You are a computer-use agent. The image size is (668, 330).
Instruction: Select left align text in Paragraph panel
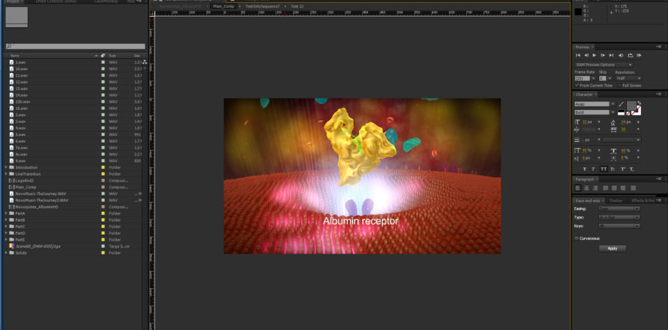coord(578,188)
